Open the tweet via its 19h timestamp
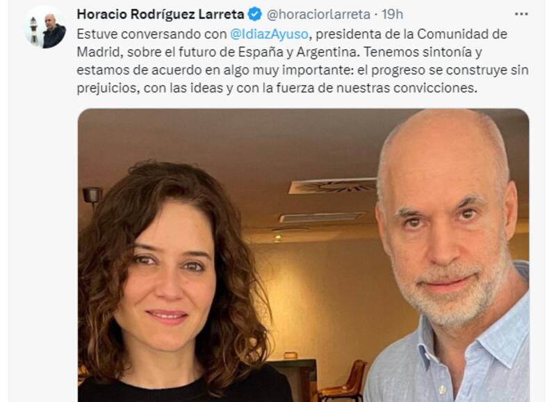 393,14
